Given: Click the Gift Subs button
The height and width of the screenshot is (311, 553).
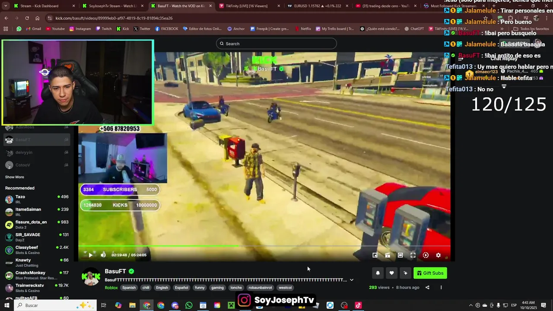Looking at the screenshot, I should pyautogui.click(x=430, y=273).
